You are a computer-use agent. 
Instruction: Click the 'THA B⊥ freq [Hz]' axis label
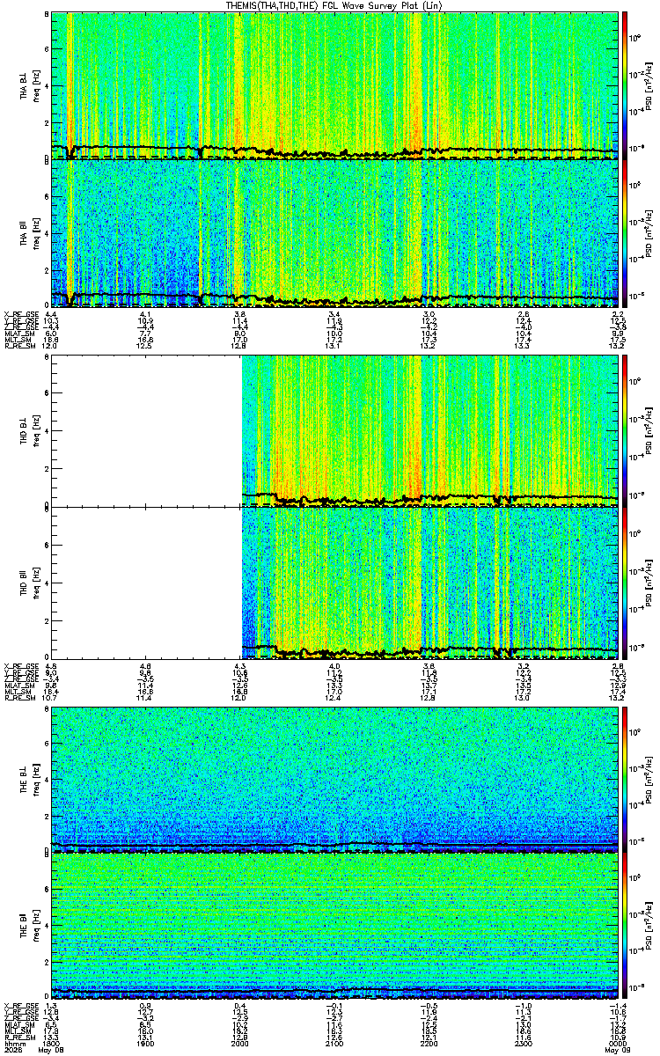tap(30, 85)
